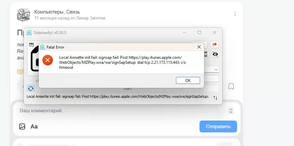Viewport: 294px width, 146px height.
Task: Open the Компьютеры, Связь category link
Action: pos(57,12)
